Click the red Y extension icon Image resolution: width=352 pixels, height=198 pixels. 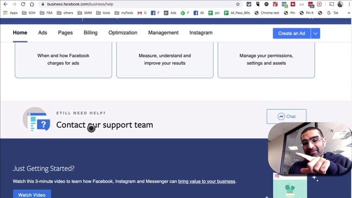(x=275, y=4)
